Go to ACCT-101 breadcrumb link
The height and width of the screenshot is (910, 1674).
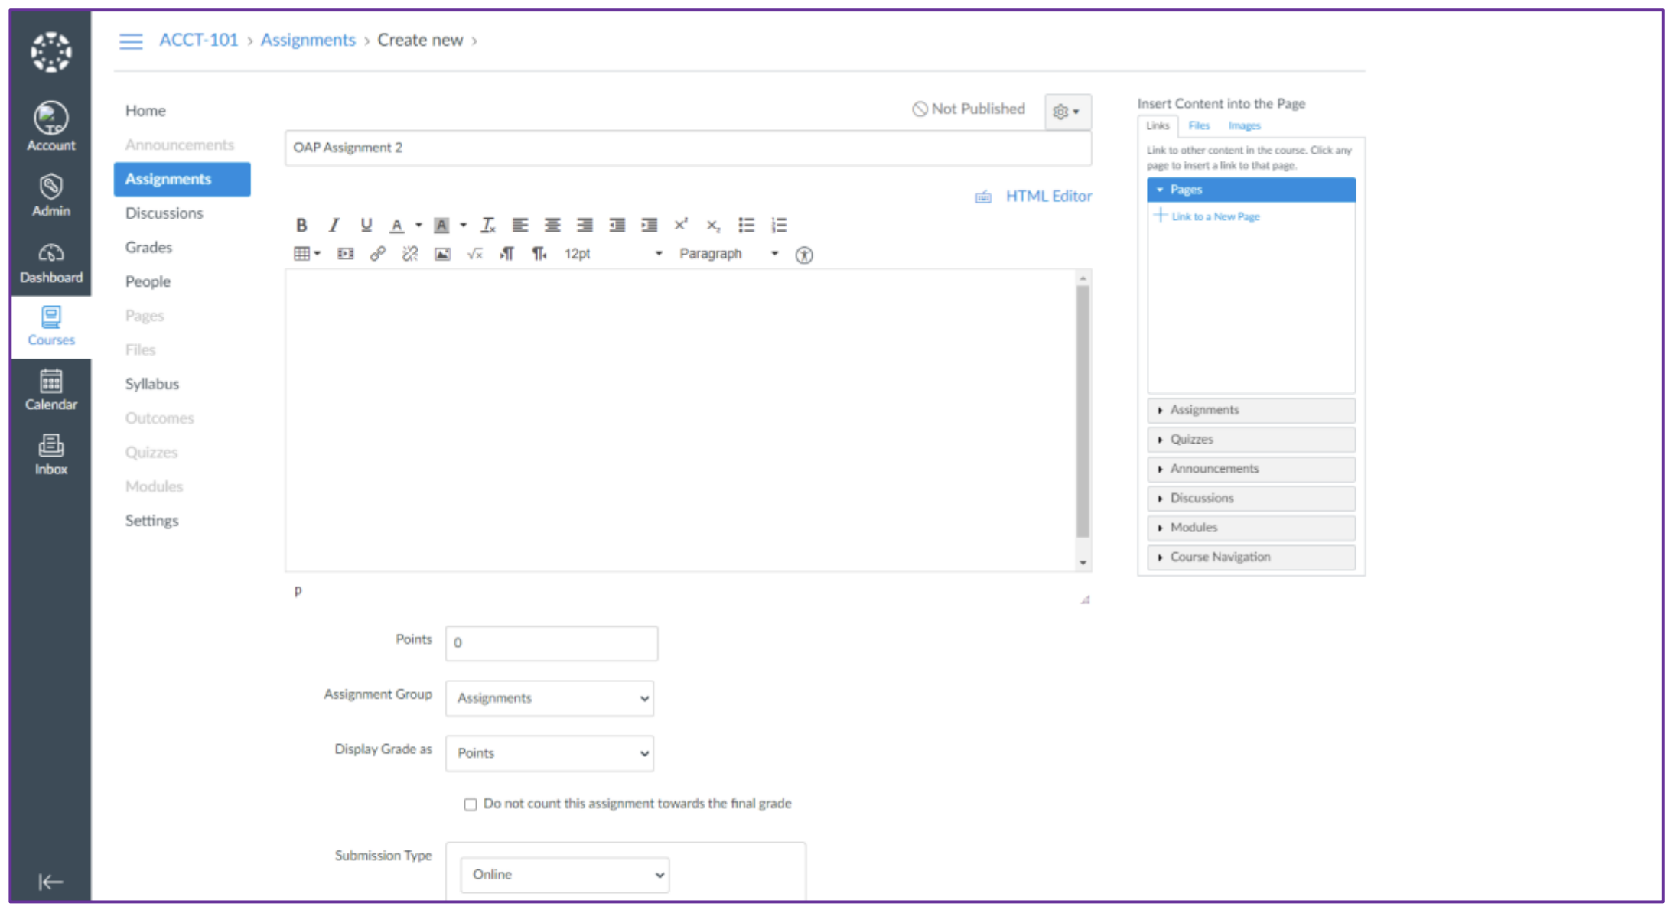pos(199,41)
